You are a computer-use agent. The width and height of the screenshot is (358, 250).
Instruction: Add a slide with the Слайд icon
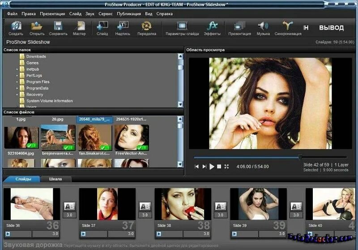pos(102,26)
